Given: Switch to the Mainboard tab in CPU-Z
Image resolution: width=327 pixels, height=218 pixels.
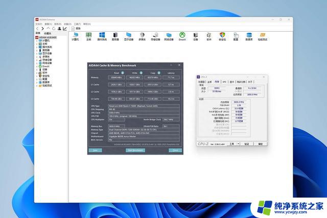Looking at the screenshot, I should [209, 82].
